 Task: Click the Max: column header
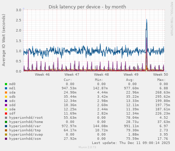(x=161, y=80)
